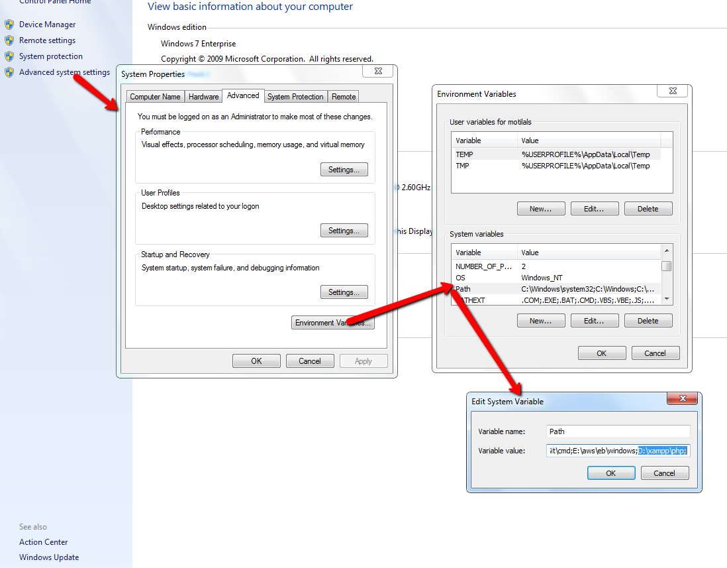This screenshot has width=727, height=568.
Task: Open Performance Settings
Action: (344, 169)
